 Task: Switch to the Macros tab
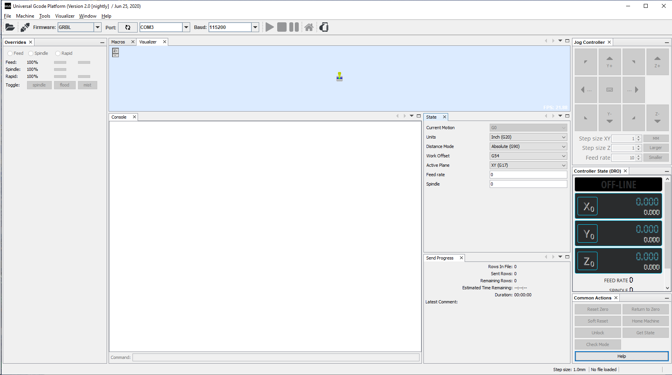pos(118,42)
